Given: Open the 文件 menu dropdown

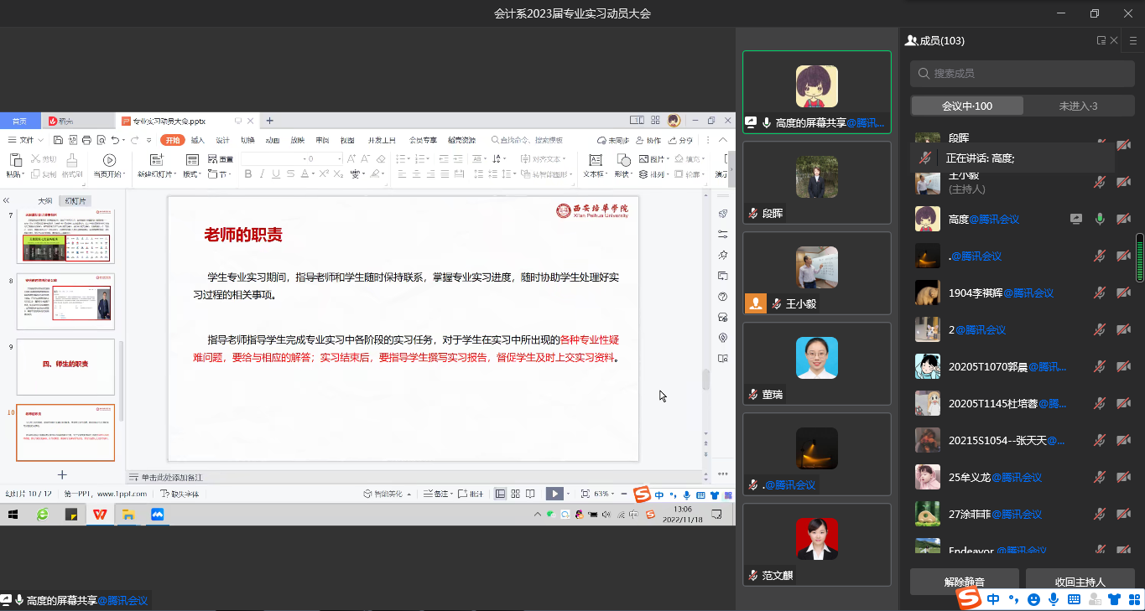Looking at the screenshot, I should (31, 140).
